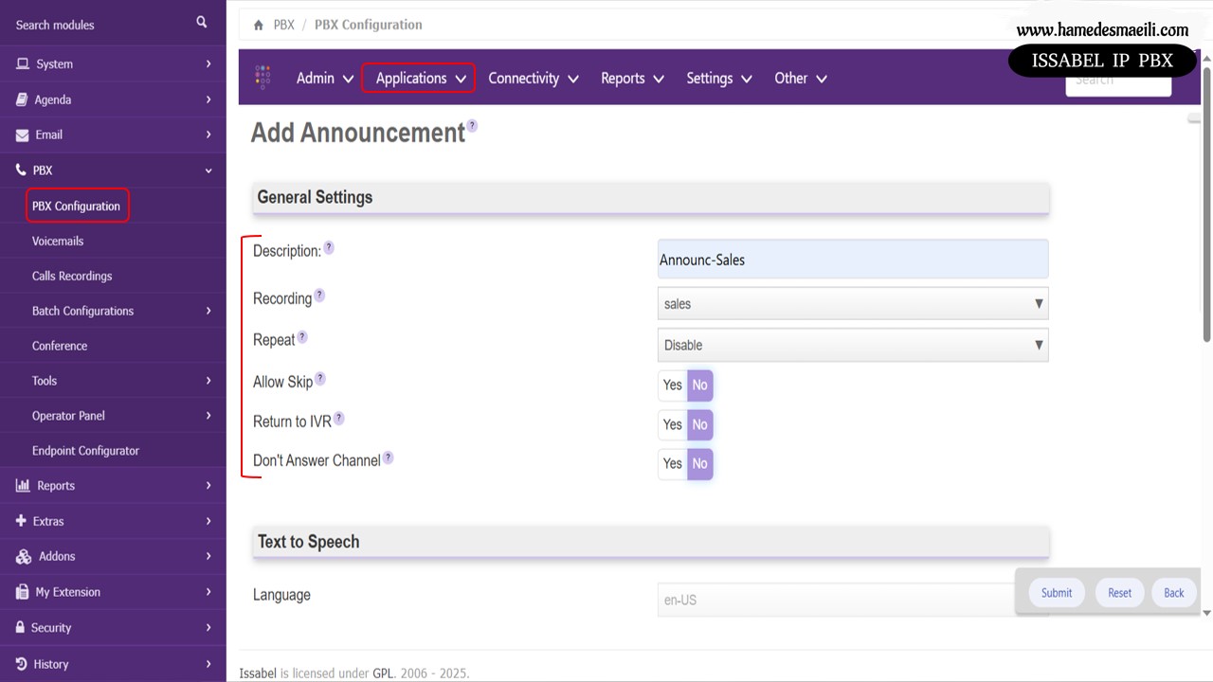
Task: Click the search magnifier icon in sidebar
Action: tap(202, 22)
